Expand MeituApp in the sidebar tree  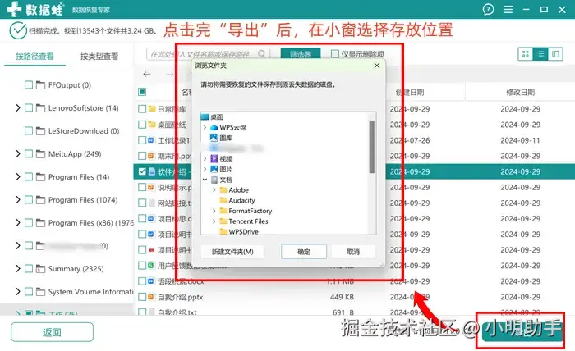tap(17, 153)
